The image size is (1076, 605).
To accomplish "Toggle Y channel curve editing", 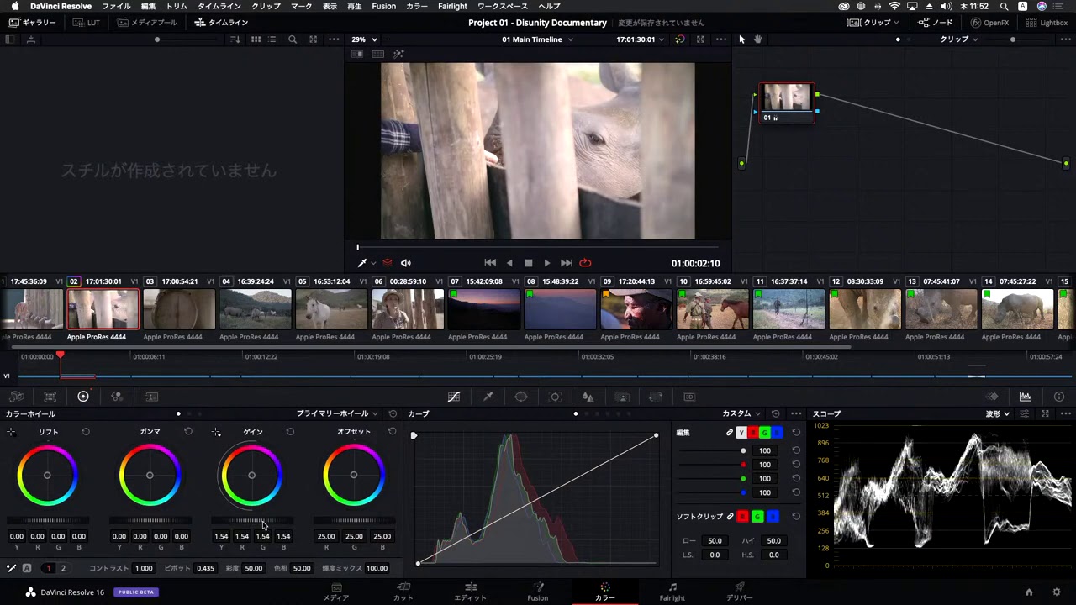I will coord(741,433).
